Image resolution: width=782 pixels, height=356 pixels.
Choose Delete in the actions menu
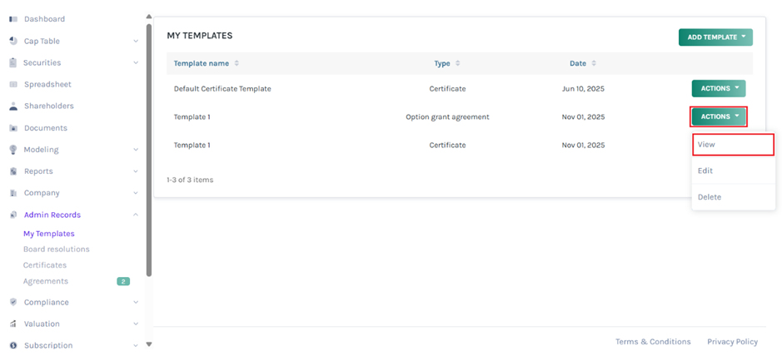(x=710, y=197)
